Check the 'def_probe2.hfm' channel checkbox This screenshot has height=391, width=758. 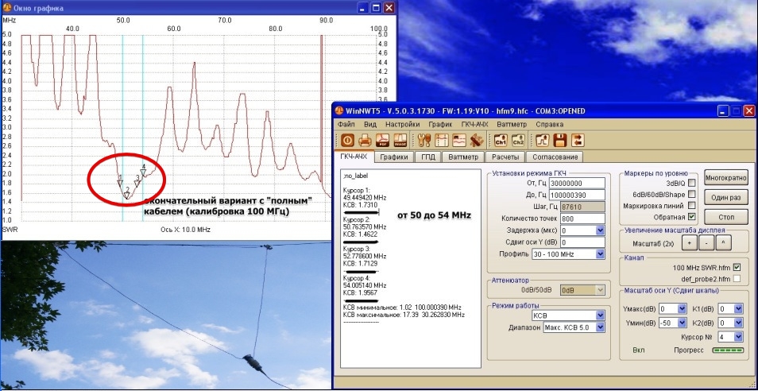737,278
